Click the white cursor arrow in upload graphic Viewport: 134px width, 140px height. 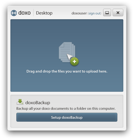pyautogui.click(x=70, y=57)
